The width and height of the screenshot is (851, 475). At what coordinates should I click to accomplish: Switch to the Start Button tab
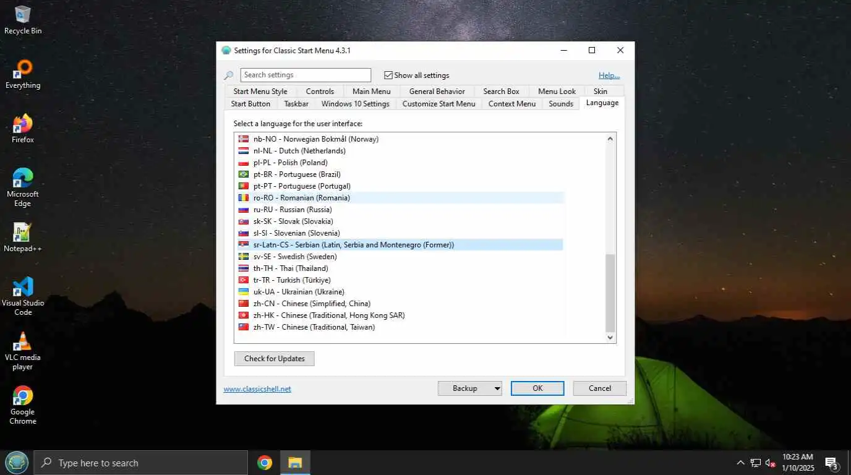click(x=250, y=104)
